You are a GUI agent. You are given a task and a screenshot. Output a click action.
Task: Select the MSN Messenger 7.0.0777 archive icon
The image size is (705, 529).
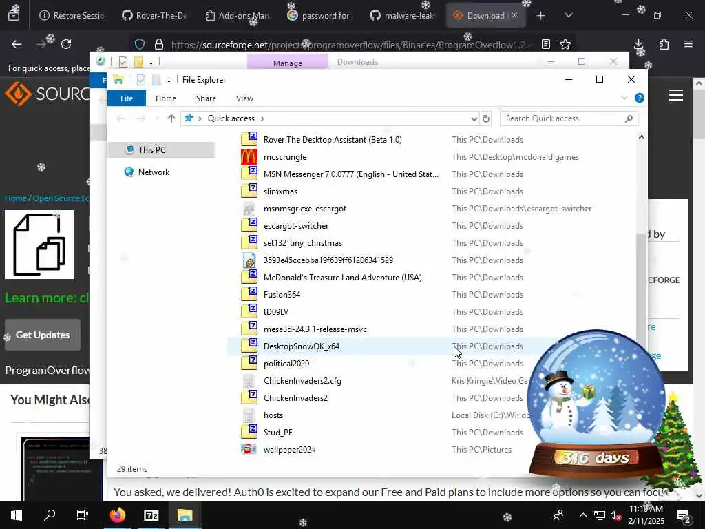(x=249, y=174)
